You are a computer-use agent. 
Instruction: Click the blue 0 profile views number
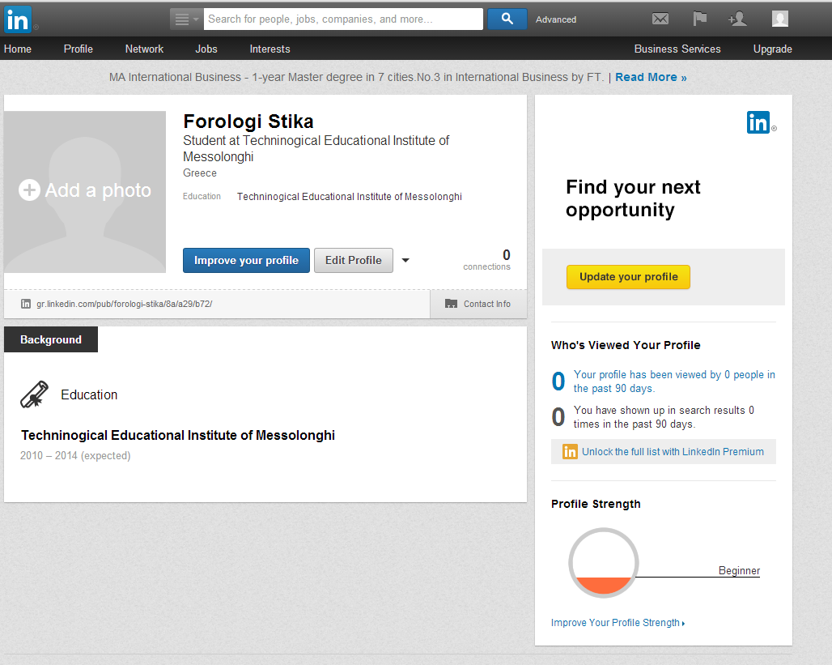pyautogui.click(x=558, y=382)
